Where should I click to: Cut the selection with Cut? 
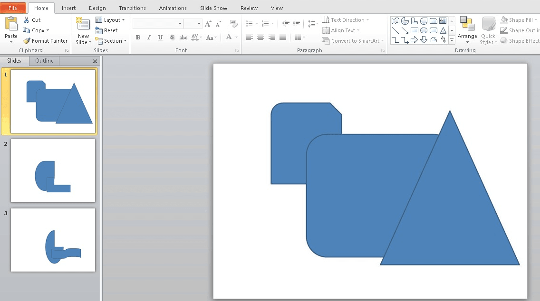pos(32,20)
